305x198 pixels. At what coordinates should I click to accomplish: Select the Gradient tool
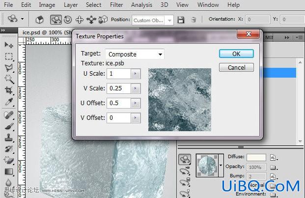click(9, 171)
